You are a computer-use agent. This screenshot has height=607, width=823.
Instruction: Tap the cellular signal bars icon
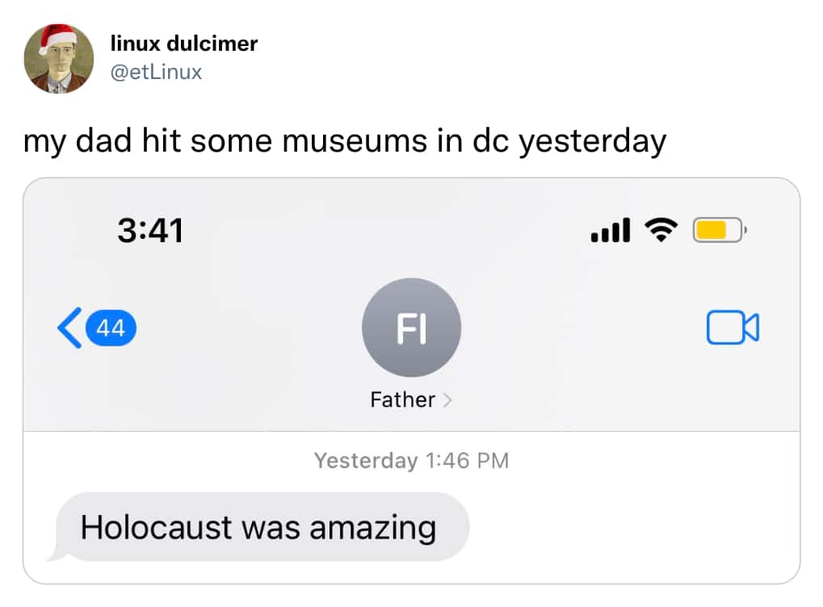pyautogui.click(x=610, y=230)
